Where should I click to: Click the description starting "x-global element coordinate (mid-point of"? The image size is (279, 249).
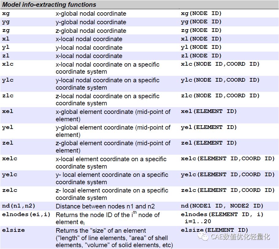(x=113, y=115)
